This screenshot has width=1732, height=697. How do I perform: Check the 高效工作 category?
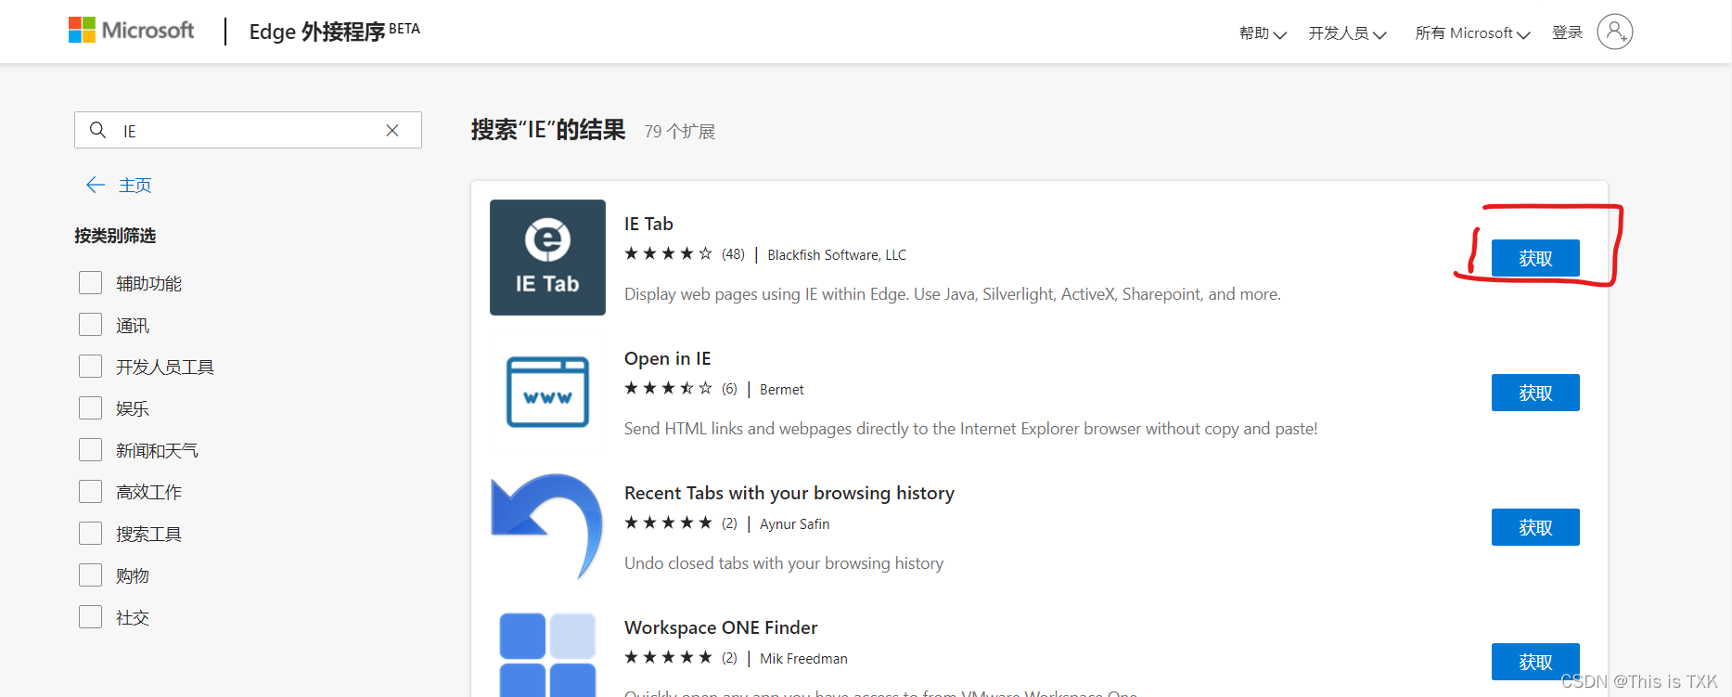tap(90, 491)
